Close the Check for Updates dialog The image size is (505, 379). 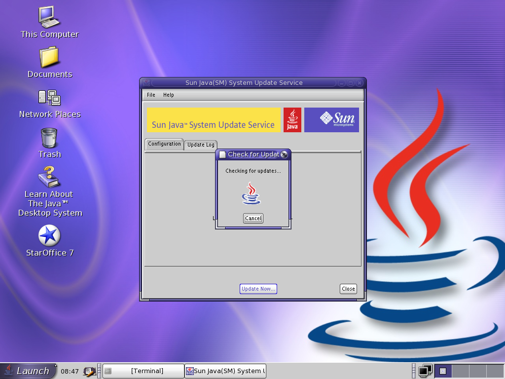(284, 154)
